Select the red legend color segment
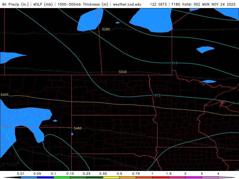The width and height of the screenshot is (239, 179). pyautogui.click(x=161, y=178)
